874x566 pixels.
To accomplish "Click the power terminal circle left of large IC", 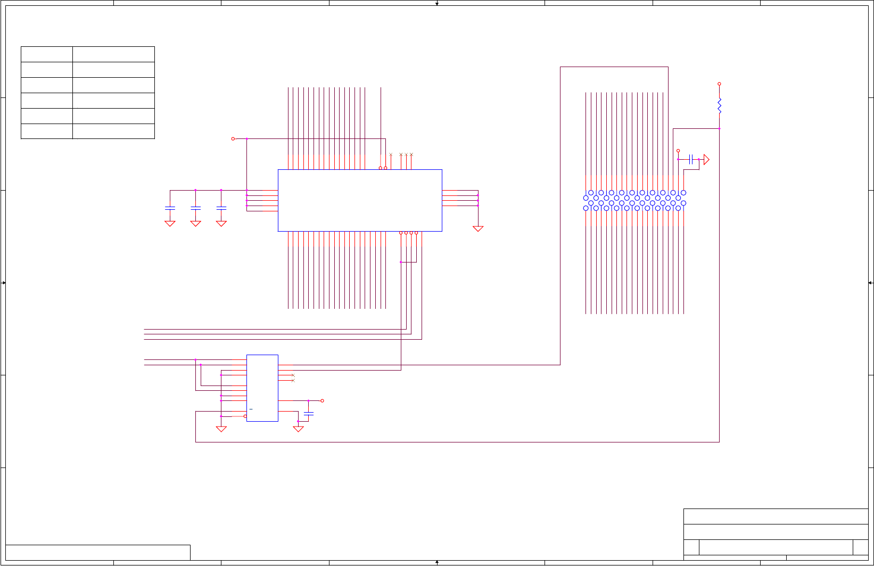I will 233,139.
